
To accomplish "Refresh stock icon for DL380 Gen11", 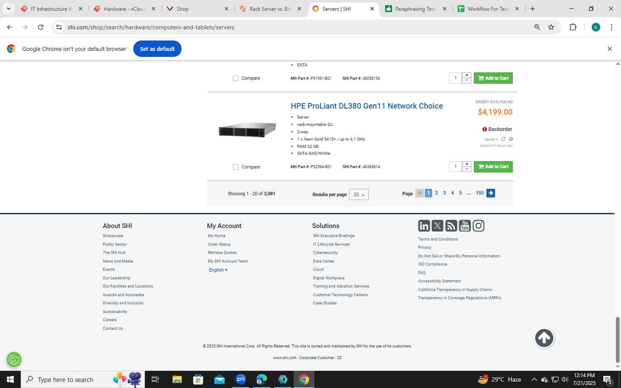I will (x=503, y=139).
